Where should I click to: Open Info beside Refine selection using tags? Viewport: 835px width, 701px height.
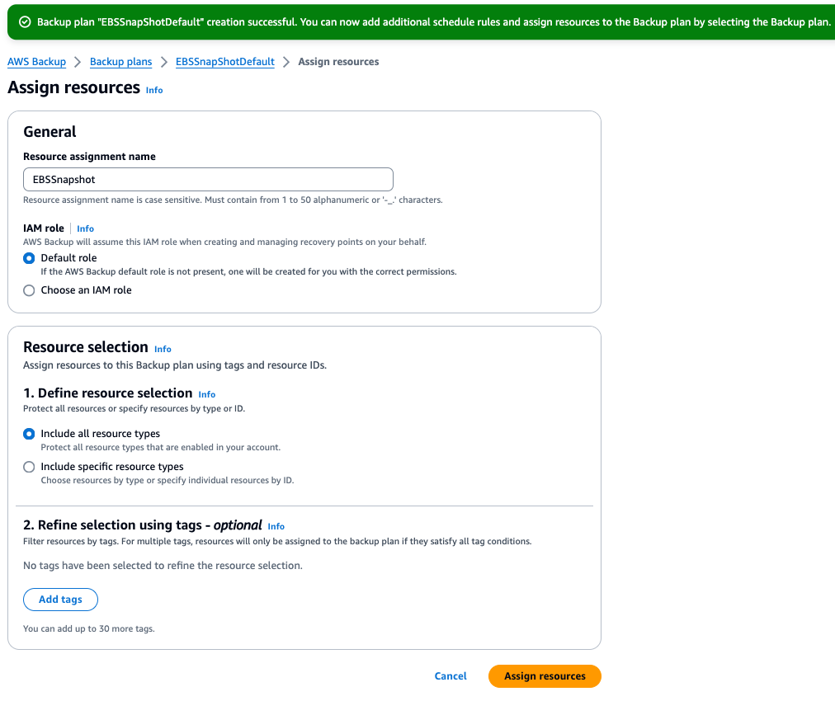click(x=276, y=526)
